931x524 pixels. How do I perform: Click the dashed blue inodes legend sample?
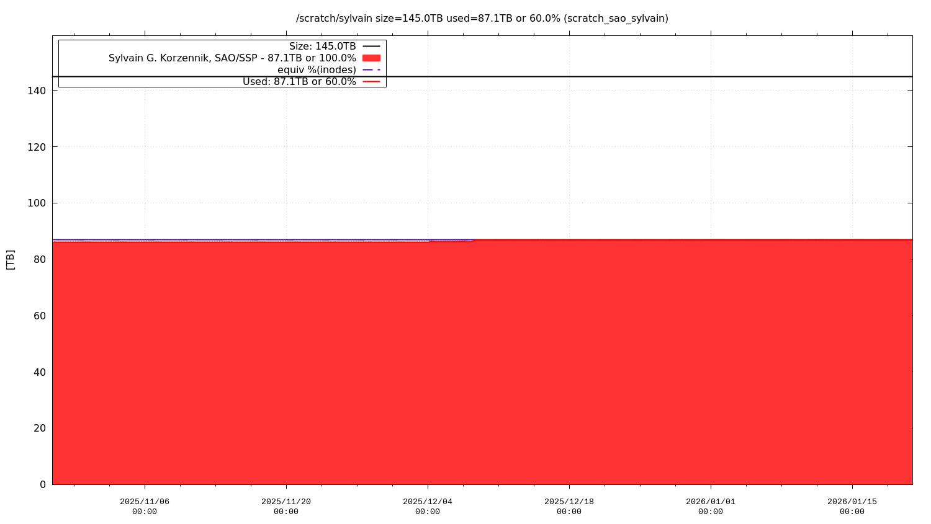pyautogui.click(x=371, y=69)
